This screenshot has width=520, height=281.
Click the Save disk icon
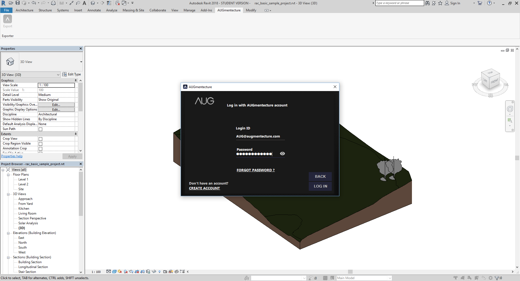(18, 3)
